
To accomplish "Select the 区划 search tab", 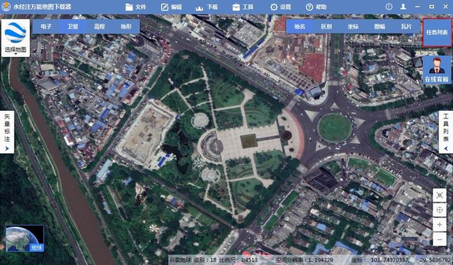I will [326, 26].
